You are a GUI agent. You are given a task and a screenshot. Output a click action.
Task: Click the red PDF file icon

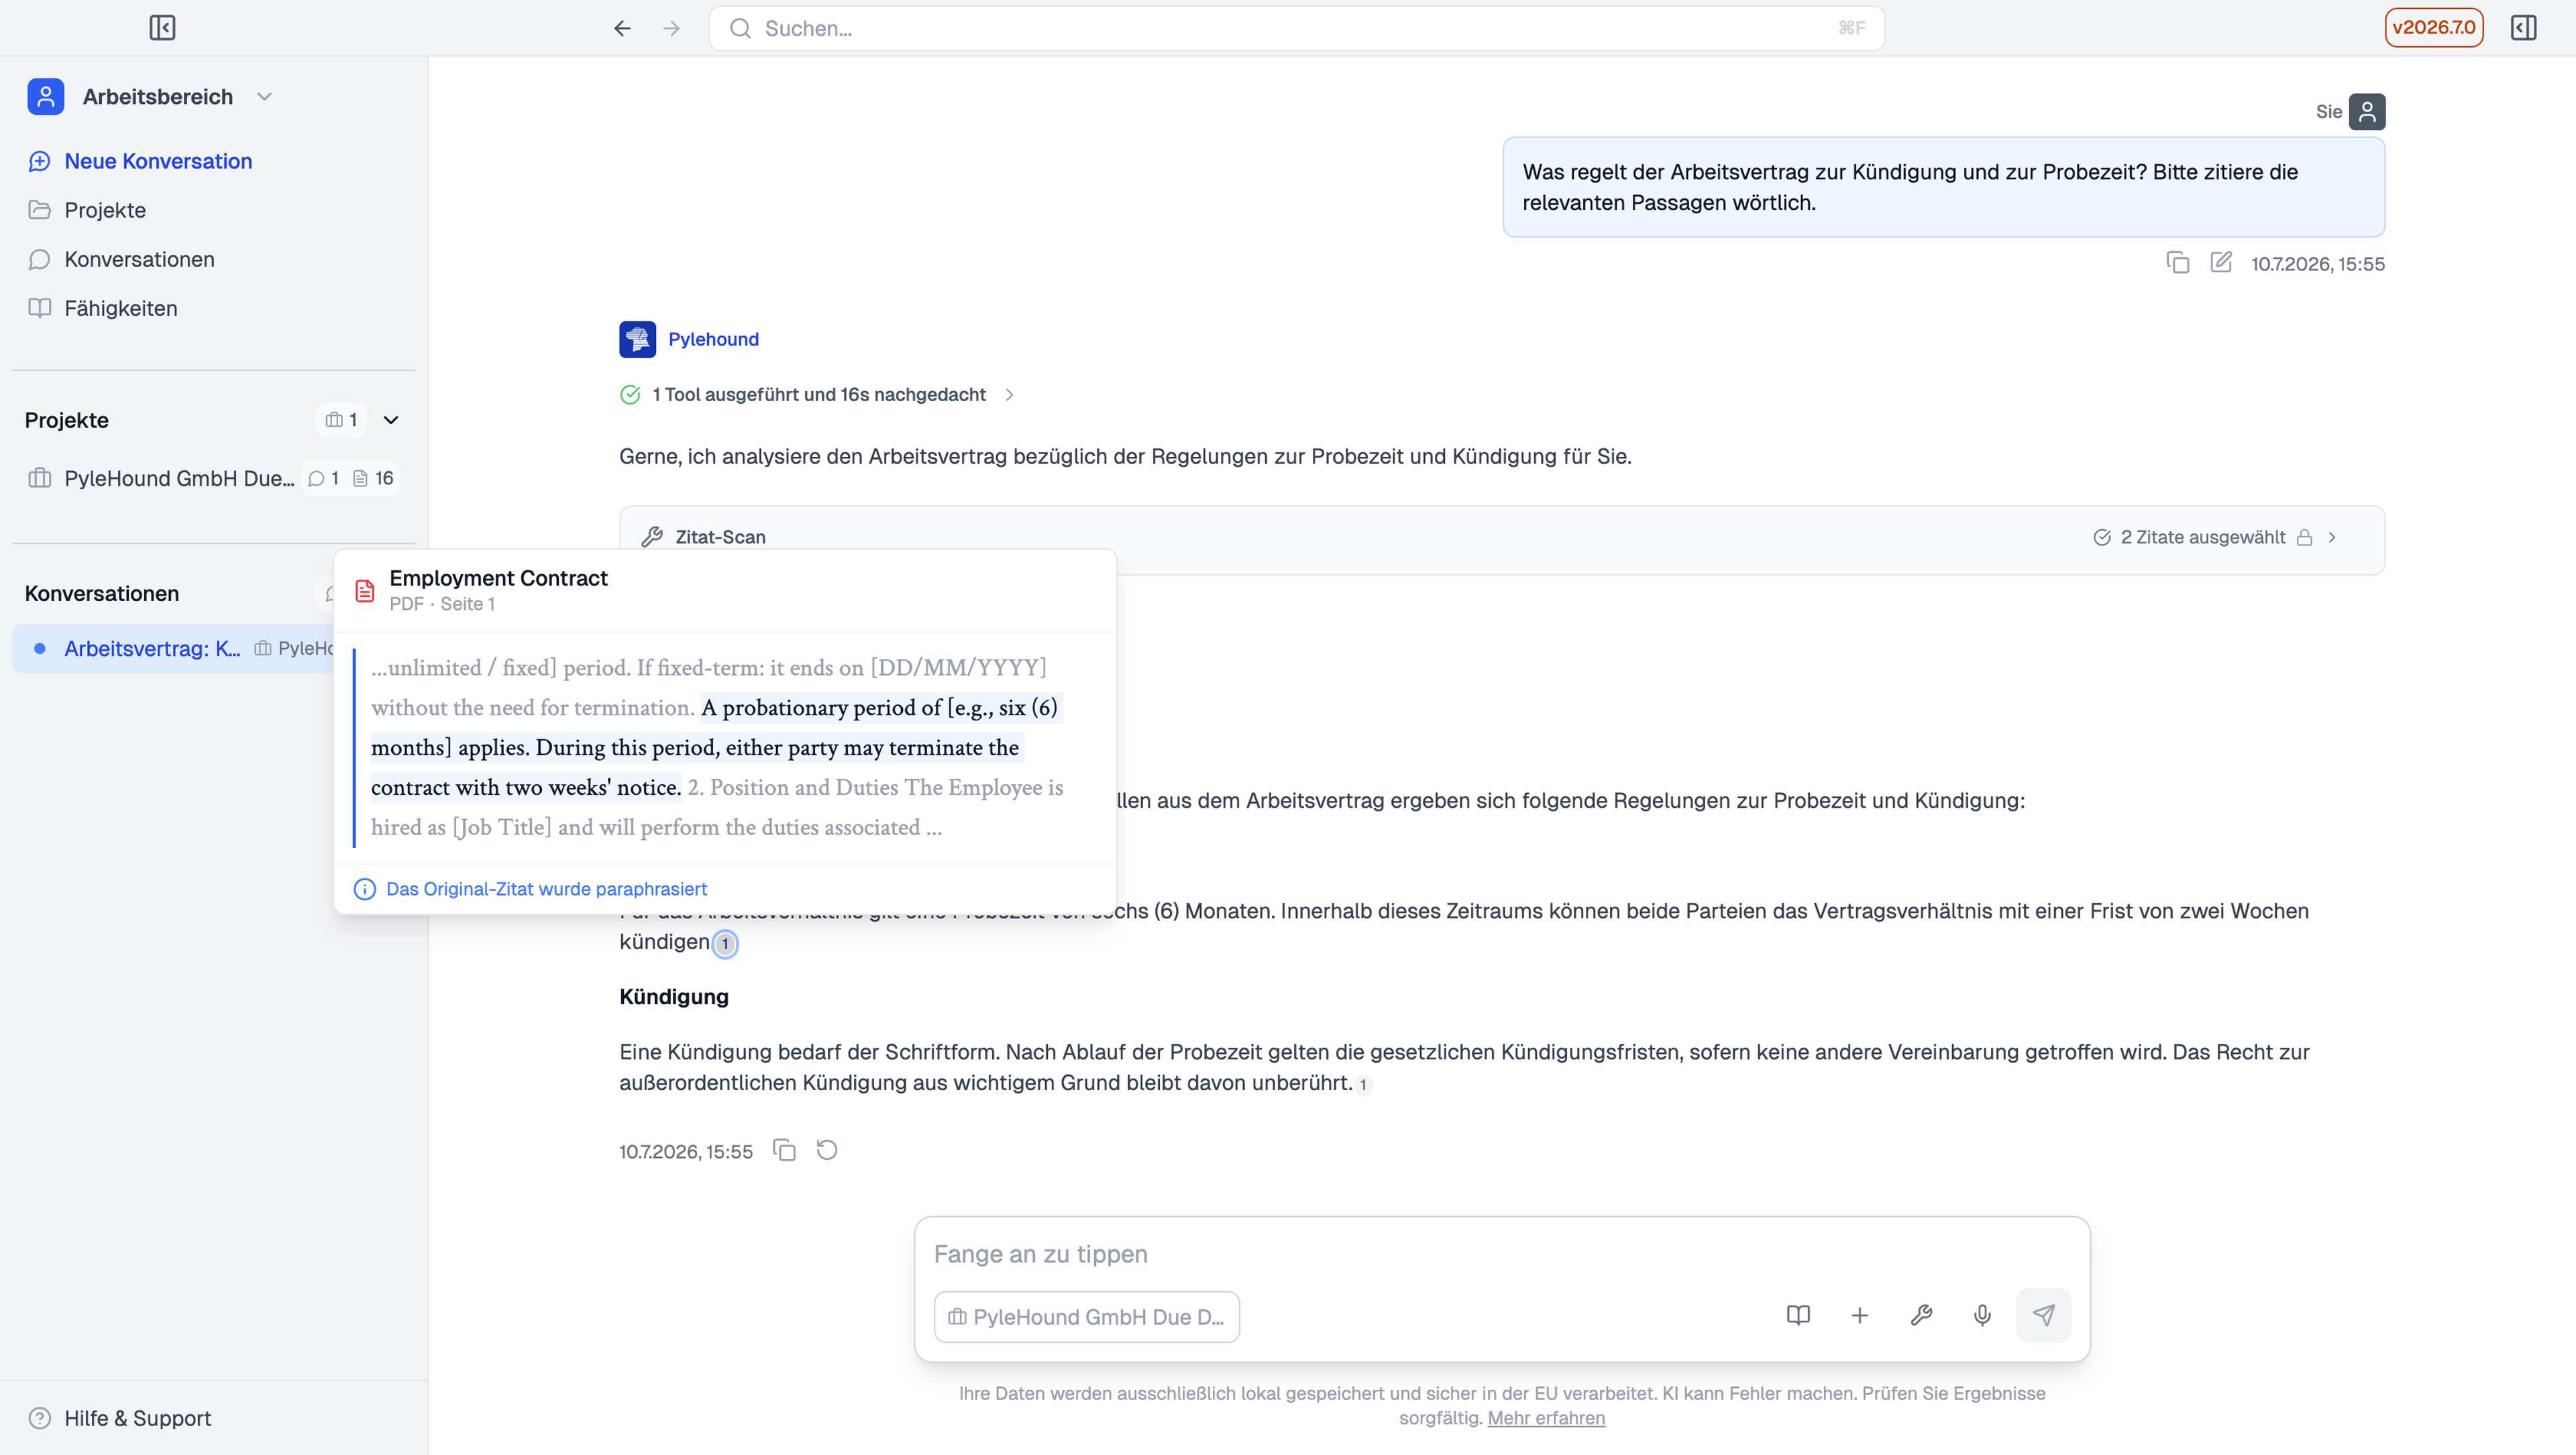click(x=365, y=591)
